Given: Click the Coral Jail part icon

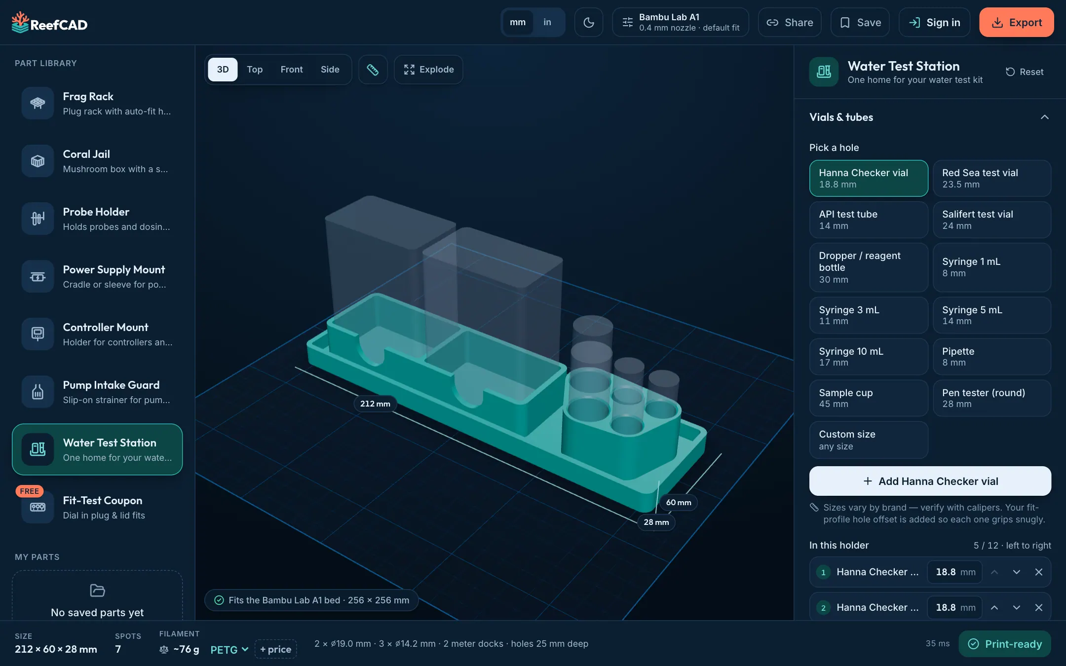Looking at the screenshot, I should click(38, 161).
